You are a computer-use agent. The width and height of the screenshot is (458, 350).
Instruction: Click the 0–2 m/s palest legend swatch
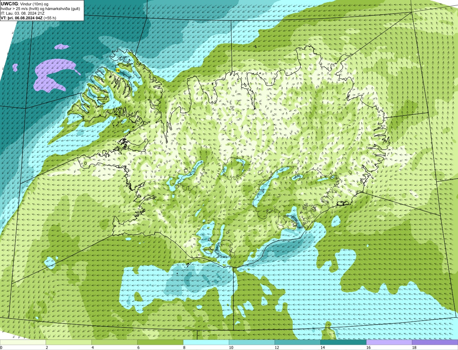pyautogui.click(x=23, y=342)
